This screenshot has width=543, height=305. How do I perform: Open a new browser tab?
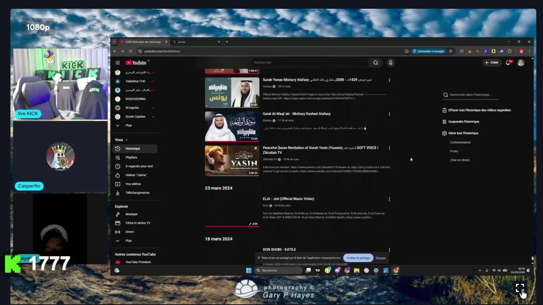coord(227,42)
